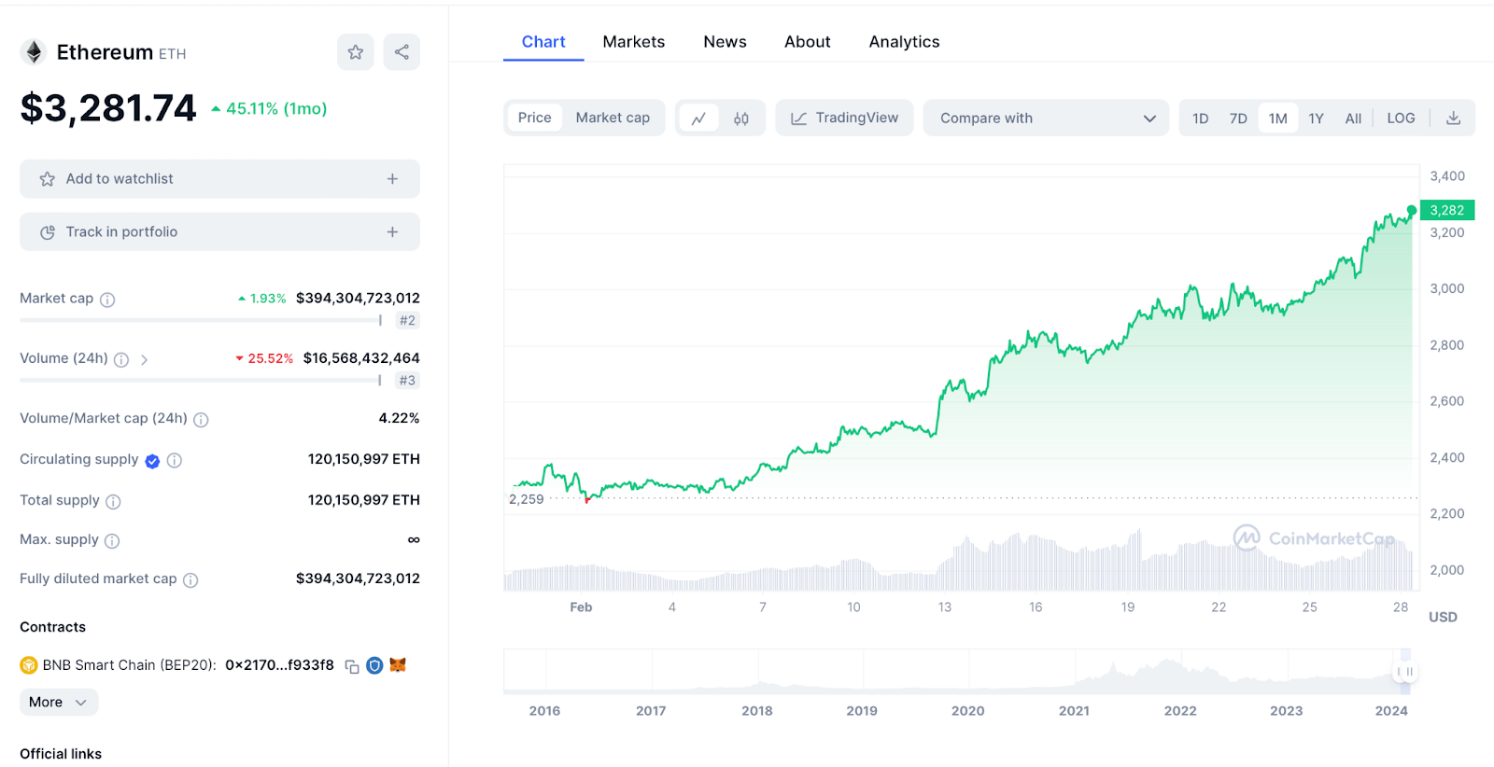
Task: Open the News tab
Action: 725,42
